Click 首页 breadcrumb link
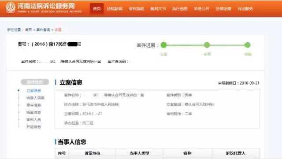This screenshot has width=282, height=159. click(28, 30)
